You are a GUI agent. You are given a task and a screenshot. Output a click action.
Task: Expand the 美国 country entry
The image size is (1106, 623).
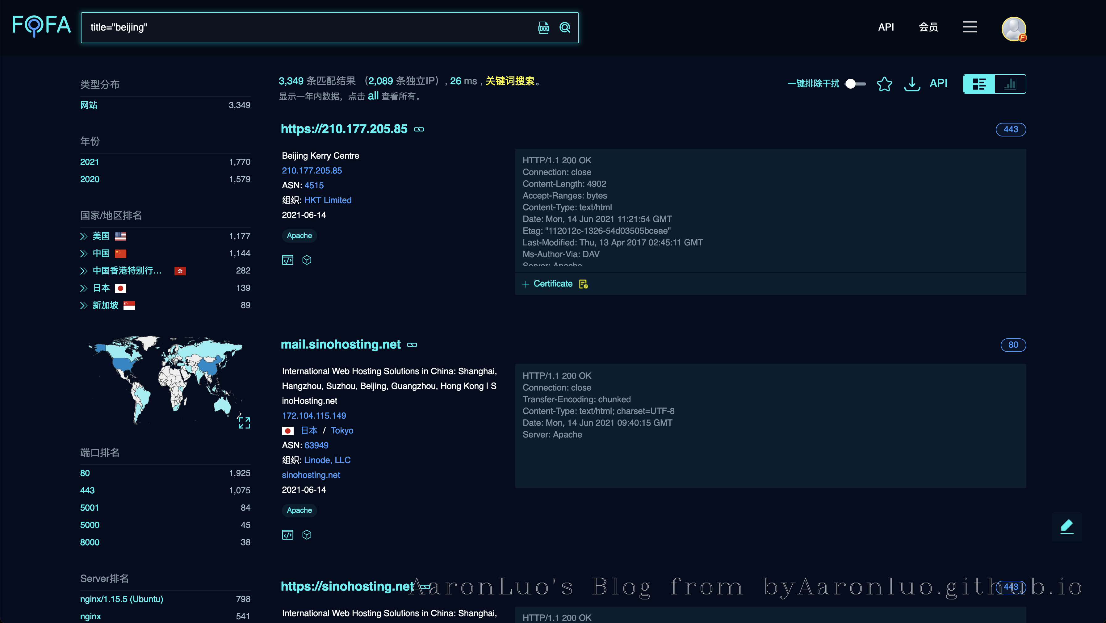pos(84,236)
